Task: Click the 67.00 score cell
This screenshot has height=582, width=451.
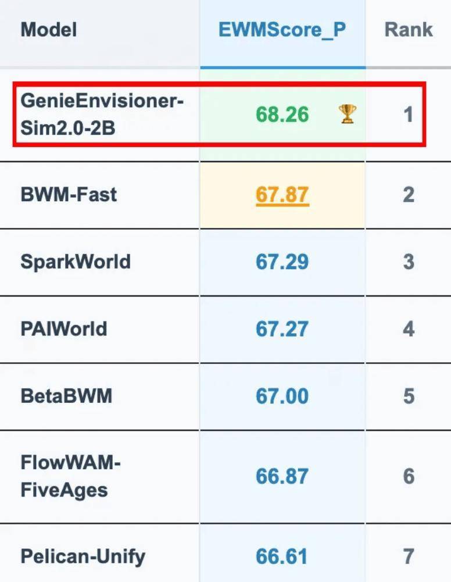Action: 282,396
